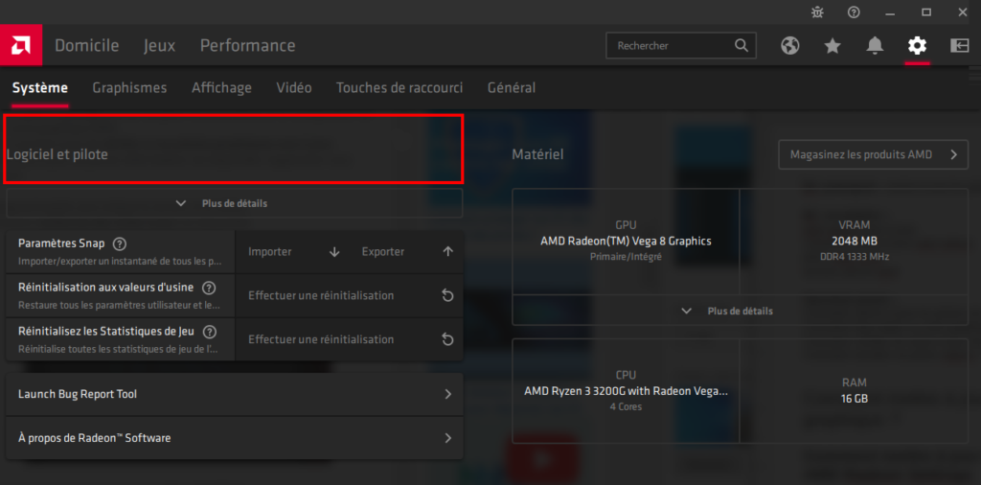Click the Primaire/Intégré label
The image size is (981, 485).
pos(626,257)
